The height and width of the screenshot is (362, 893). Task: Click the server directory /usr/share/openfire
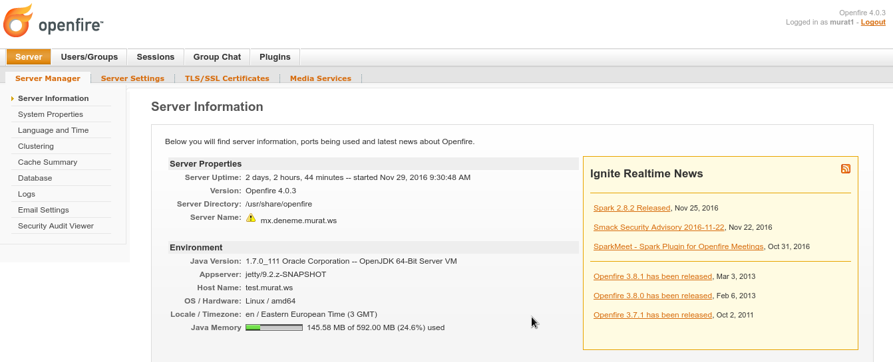pos(279,204)
